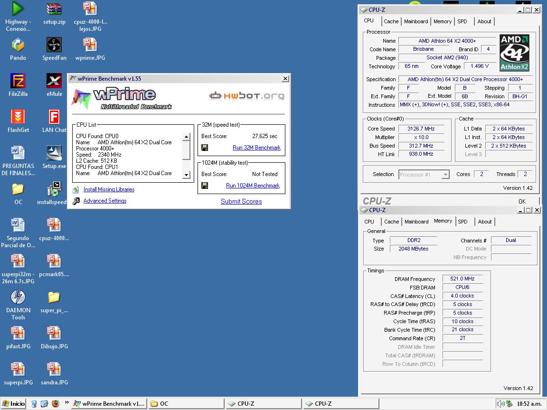Image resolution: width=547 pixels, height=410 pixels.
Task: Expand hidden quick launch items chevron
Action: tap(66, 402)
